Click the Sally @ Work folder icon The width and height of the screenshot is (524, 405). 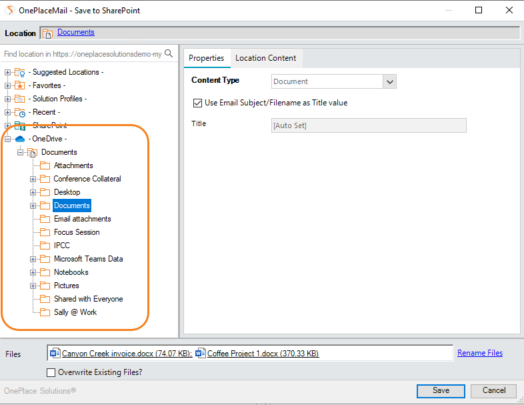point(45,312)
